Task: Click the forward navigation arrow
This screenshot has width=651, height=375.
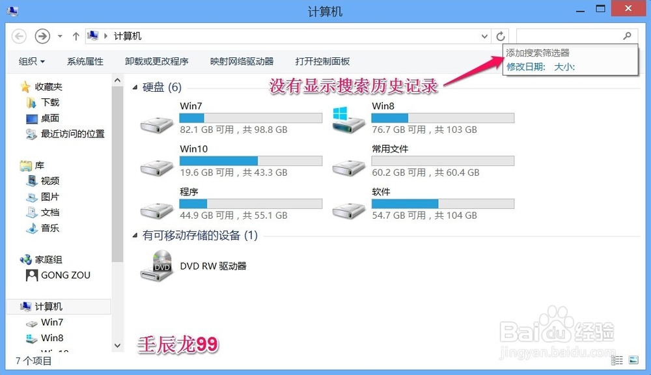Action: click(x=42, y=36)
